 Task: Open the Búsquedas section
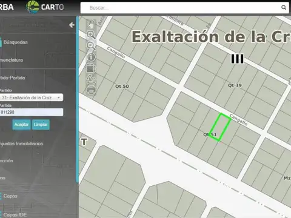click(15, 42)
